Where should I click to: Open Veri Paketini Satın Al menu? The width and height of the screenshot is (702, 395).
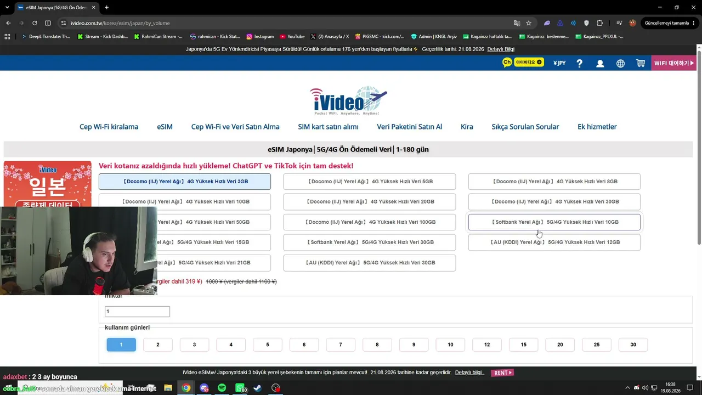[409, 127]
